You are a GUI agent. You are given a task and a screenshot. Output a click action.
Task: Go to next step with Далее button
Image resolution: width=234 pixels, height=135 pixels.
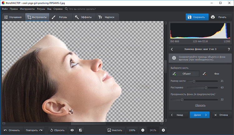[x=200, y=115]
